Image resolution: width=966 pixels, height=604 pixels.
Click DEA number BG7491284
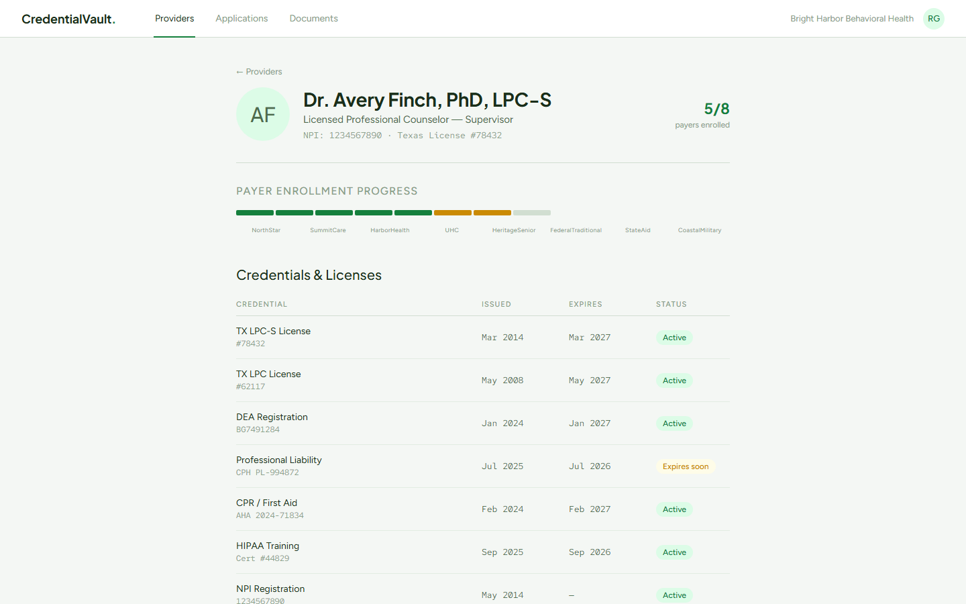(258, 430)
